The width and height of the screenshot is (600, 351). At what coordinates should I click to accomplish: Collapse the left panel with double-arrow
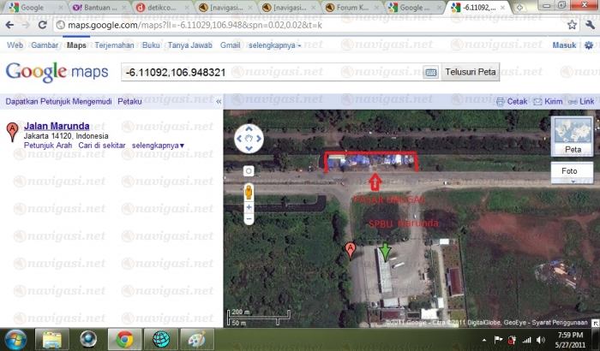[x=218, y=101]
